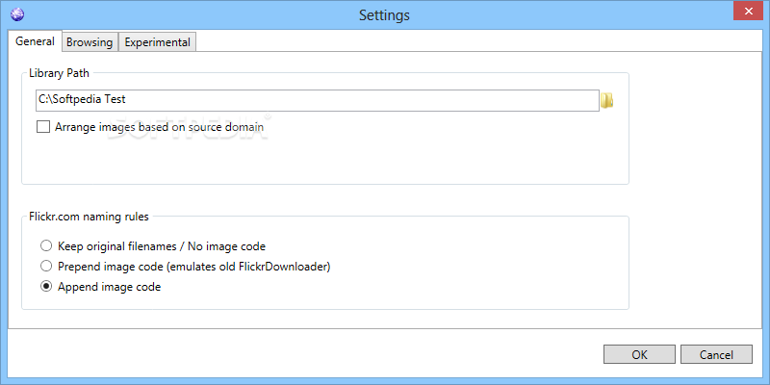Tick the Arrange images by source domain checkbox

pos(43,127)
